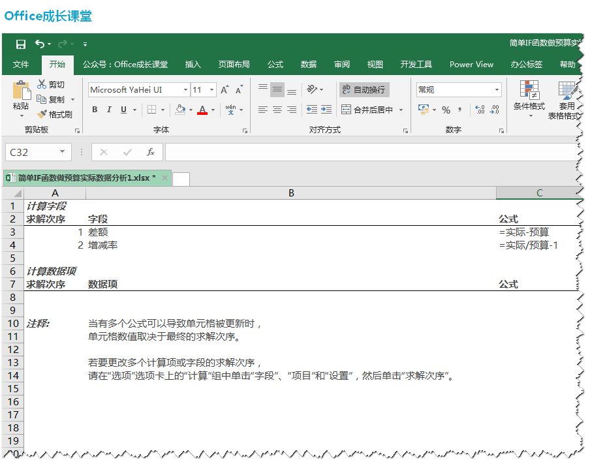Toggle underline formatting U

[123, 110]
